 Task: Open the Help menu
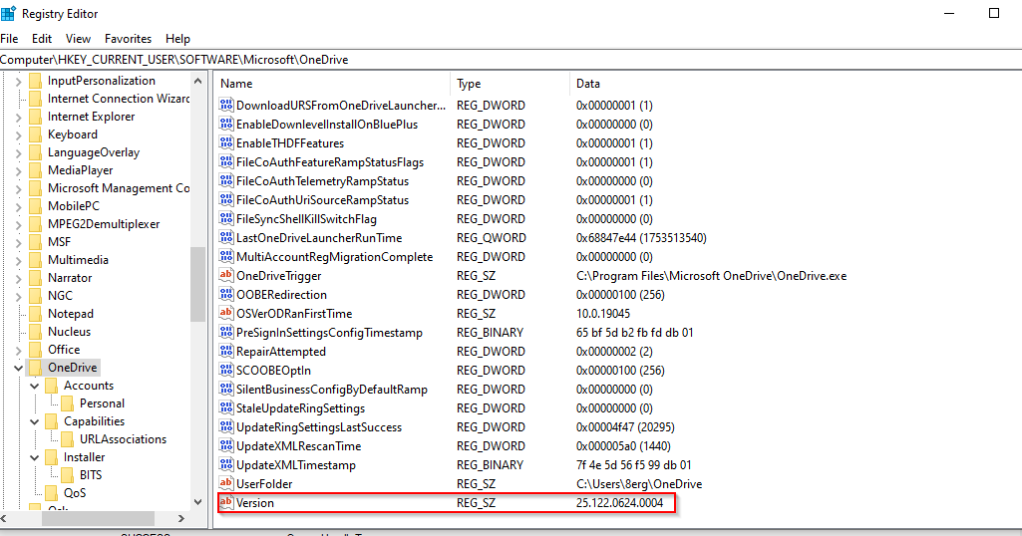tap(177, 39)
